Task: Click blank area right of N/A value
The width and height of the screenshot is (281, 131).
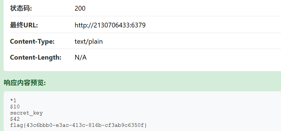Action: click(x=182, y=58)
